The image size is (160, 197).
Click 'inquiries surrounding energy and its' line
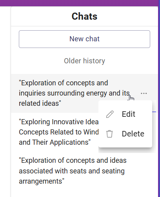(74, 93)
